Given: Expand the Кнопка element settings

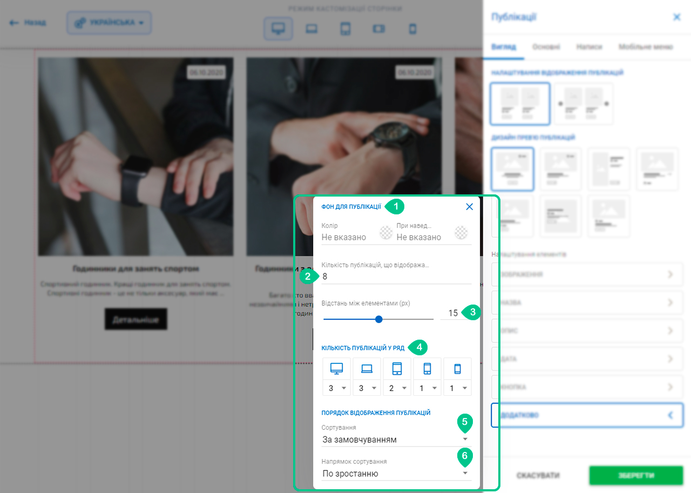Looking at the screenshot, I should coord(587,387).
